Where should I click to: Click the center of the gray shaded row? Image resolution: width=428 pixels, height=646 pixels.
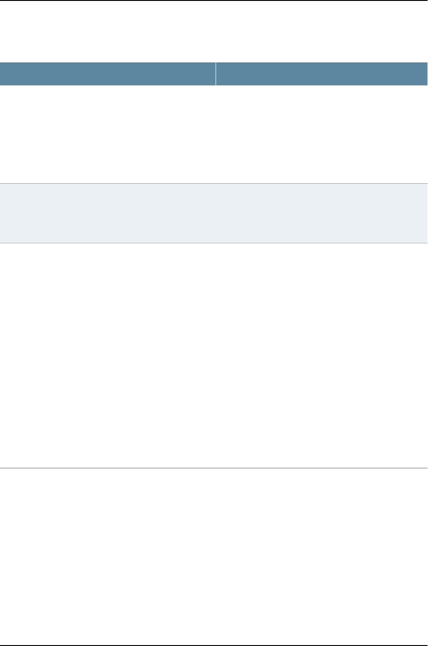coord(214,213)
